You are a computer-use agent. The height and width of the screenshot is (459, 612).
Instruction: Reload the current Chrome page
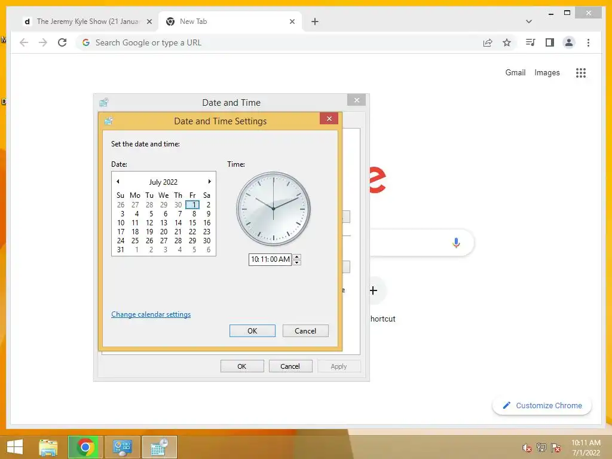62,42
